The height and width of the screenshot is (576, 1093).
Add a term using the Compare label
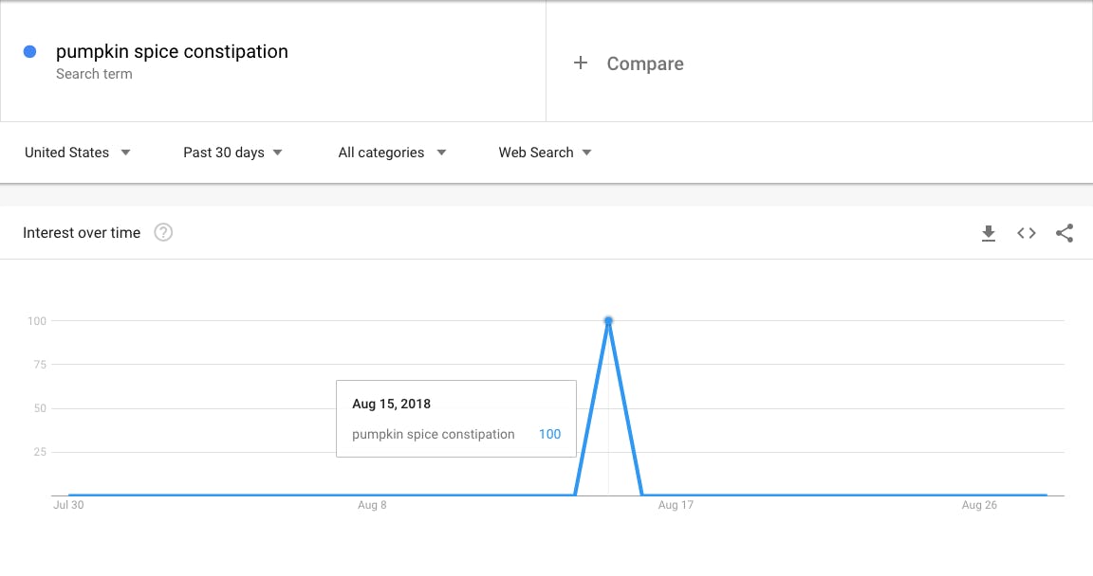point(645,63)
